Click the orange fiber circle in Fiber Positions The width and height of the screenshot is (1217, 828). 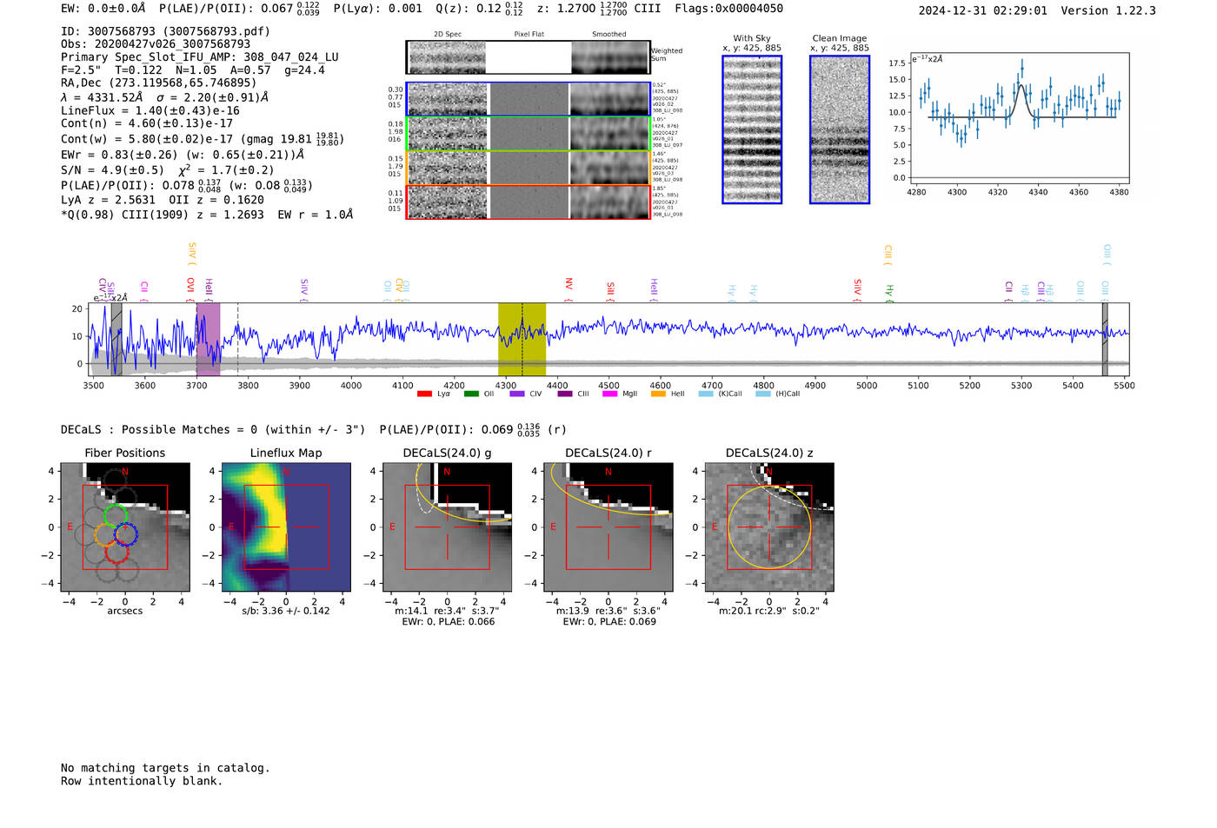click(x=105, y=534)
